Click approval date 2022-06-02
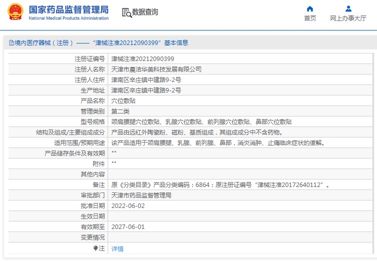 click(x=128, y=206)
